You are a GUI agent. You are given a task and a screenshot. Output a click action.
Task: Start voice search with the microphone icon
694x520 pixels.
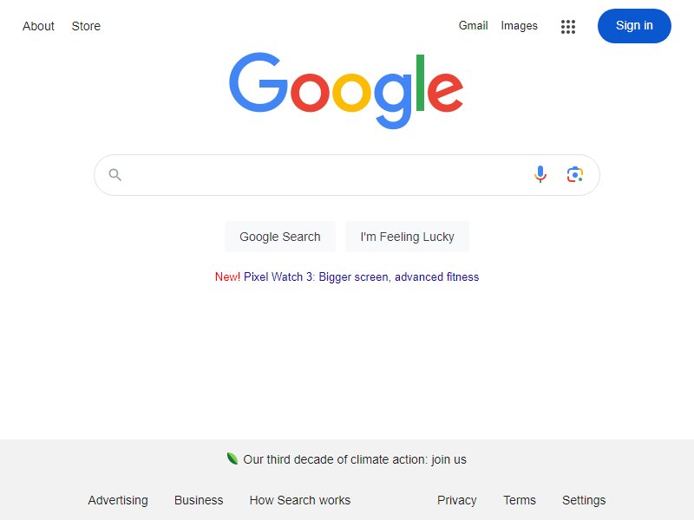pyautogui.click(x=540, y=175)
